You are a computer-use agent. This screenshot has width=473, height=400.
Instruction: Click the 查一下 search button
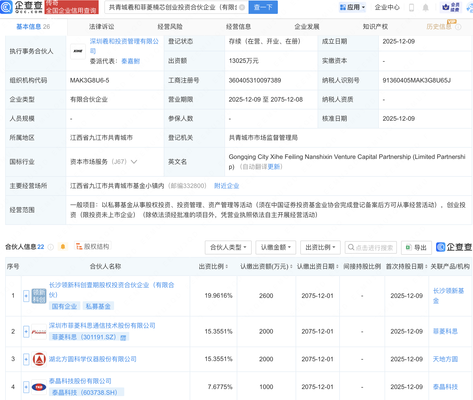coord(263,7)
